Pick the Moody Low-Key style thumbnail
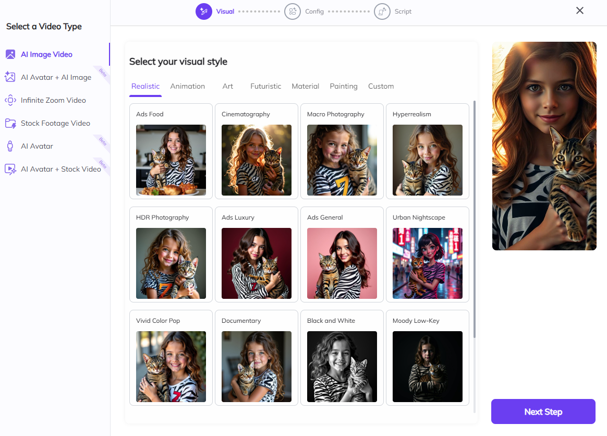 point(428,367)
